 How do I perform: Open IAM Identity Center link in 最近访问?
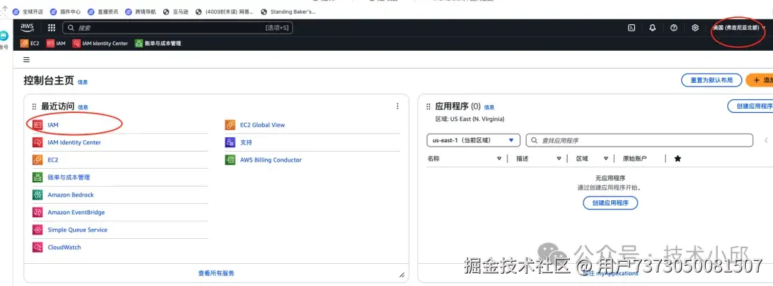click(74, 142)
